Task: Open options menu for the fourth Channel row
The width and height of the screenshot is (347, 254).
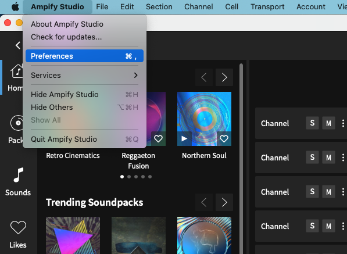Action: [x=343, y=226]
